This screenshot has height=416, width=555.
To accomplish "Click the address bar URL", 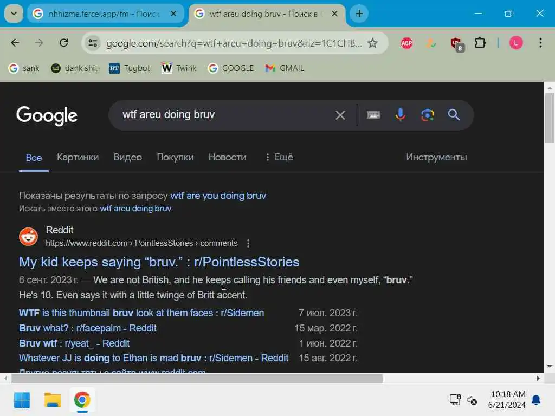I will 234,43.
